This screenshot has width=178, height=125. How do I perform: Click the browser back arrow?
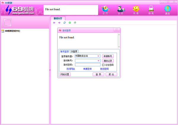click(x=54, y=23)
